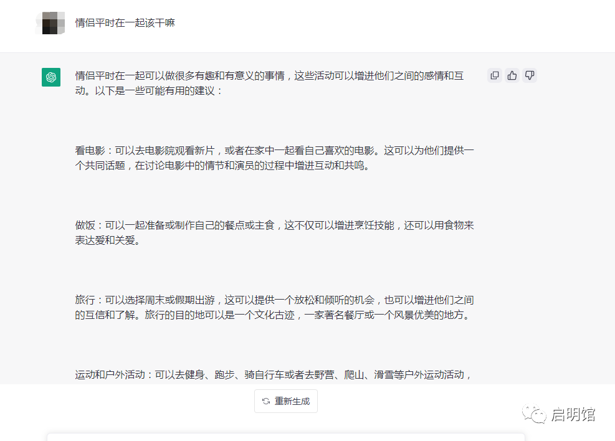The height and width of the screenshot is (441, 615).
Task: Click the line 表达爱和关爱。
Action: coord(107,240)
